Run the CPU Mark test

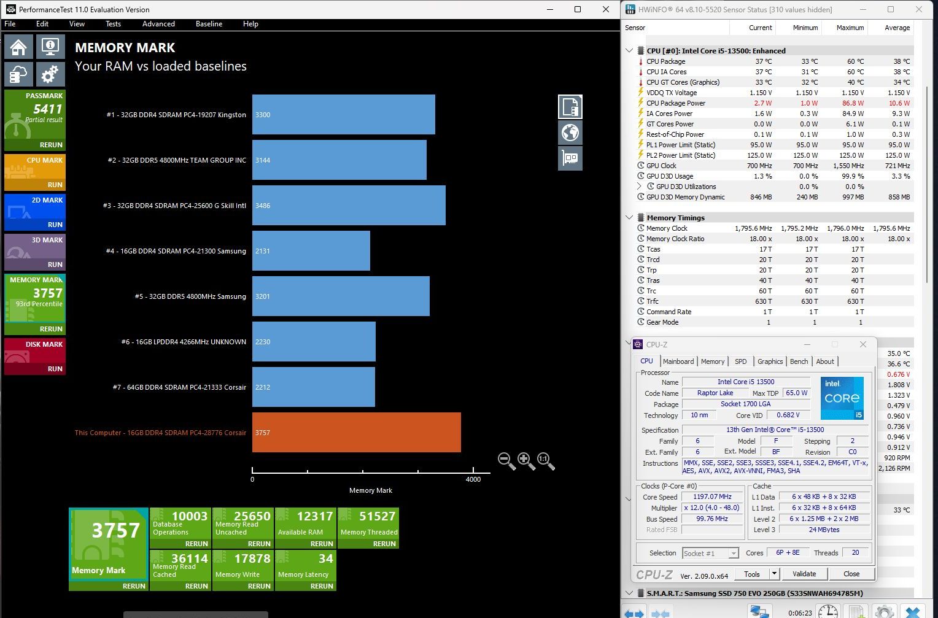[55, 185]
